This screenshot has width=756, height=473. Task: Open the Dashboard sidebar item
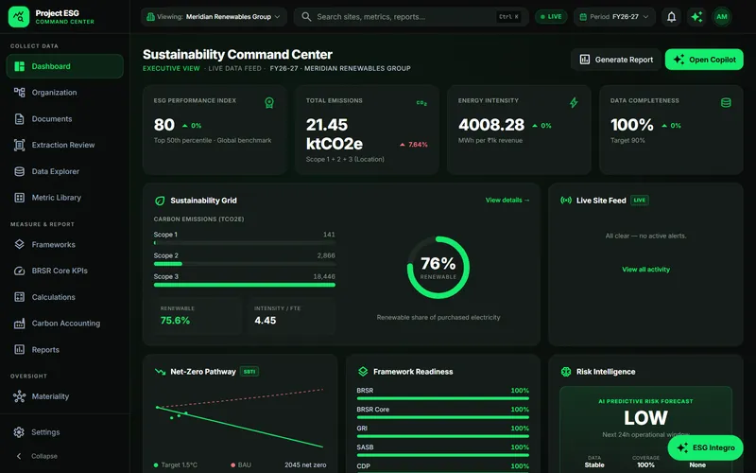[x=64, y=66]
